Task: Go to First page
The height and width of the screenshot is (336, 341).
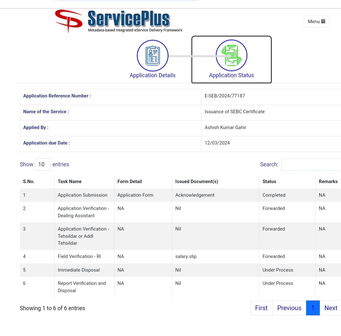Action: click(x=261, y=308)
